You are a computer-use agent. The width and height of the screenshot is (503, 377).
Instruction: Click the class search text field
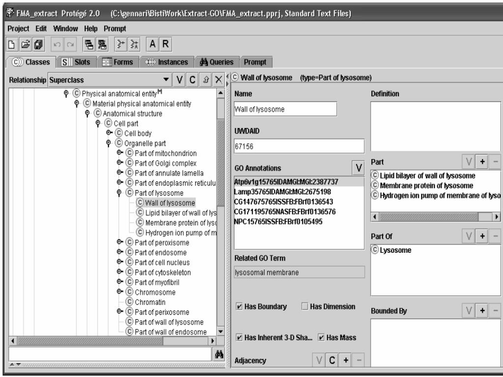pyautogui.click(x=110, y=354)
